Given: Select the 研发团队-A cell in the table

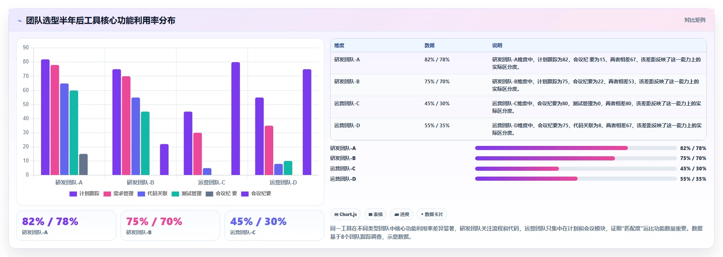Looking at the screenshot, I should tap(347, 60).
